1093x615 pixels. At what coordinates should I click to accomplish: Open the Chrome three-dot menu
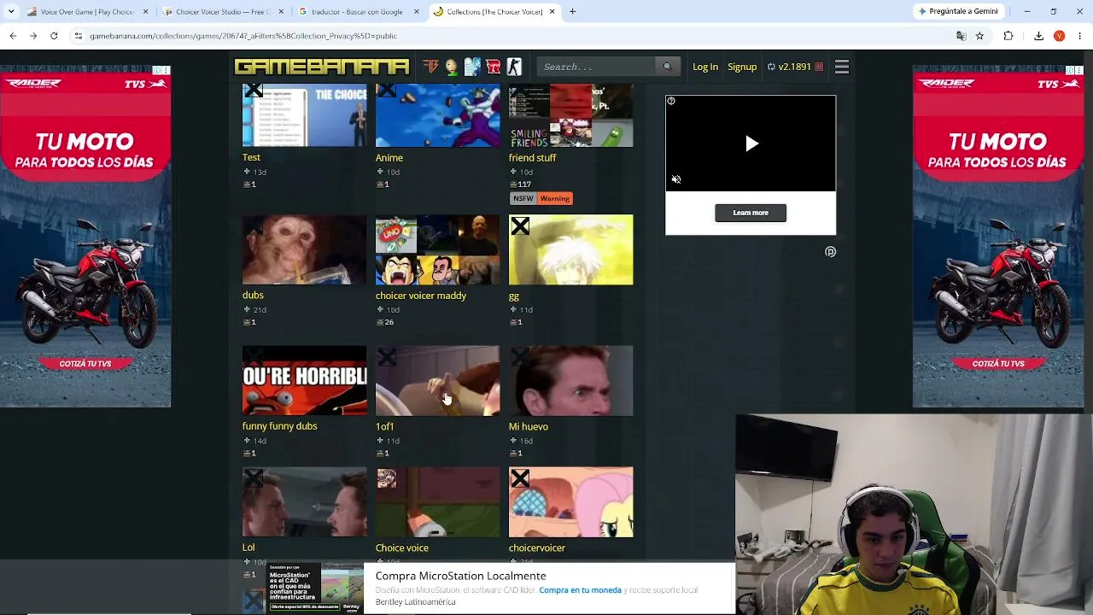(1080, 36)
